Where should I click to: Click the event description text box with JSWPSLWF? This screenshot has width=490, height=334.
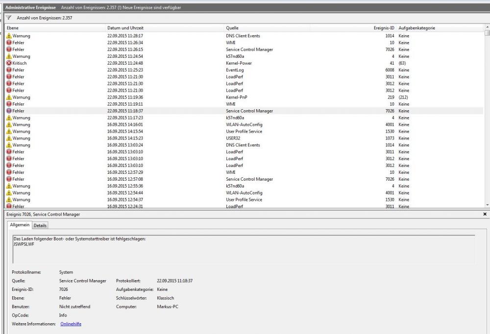pos(244,250)
